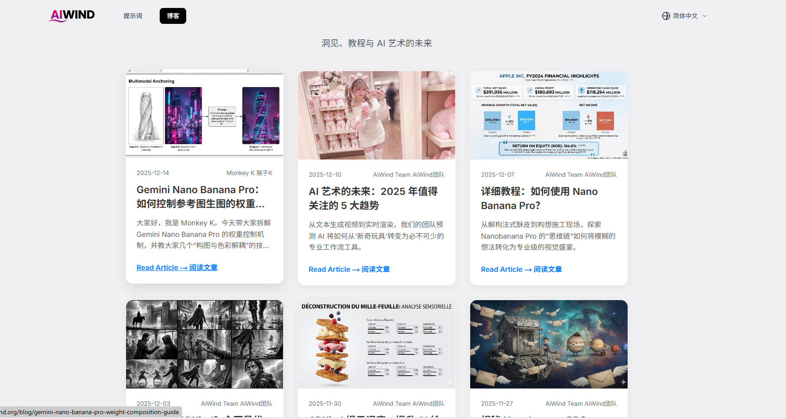Expand the 简体中文 language dropdown arrow
786x419 pixels.
pos(705,16)
